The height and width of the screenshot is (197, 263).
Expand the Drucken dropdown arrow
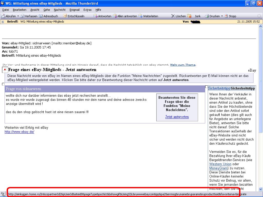point(222,16)
